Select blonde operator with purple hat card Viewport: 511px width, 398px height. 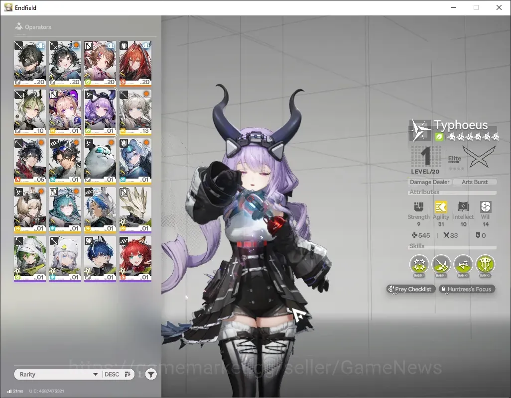(65, 112)
